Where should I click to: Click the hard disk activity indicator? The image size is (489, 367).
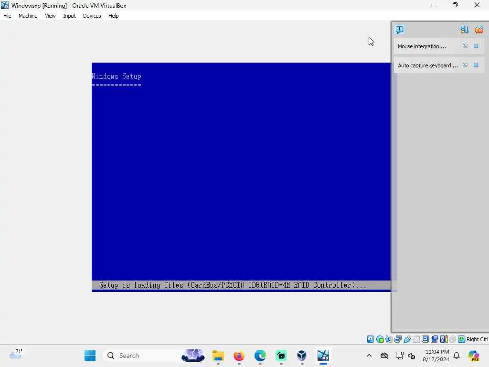(x=370, y=339)
